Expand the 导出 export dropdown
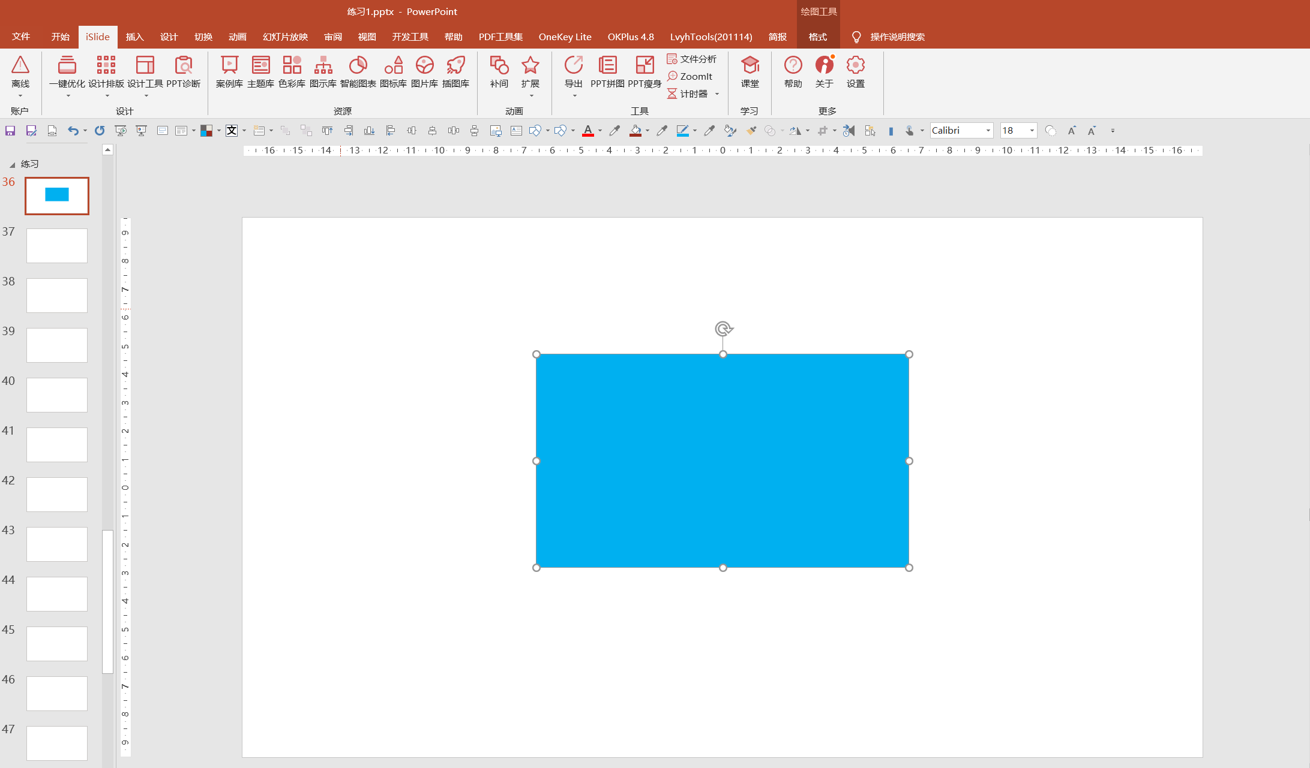The height and width of the screenshot is (768, 1310). point(574,96)
